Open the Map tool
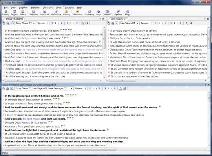This screenshot has height=156, width=212. coord(99,13)
